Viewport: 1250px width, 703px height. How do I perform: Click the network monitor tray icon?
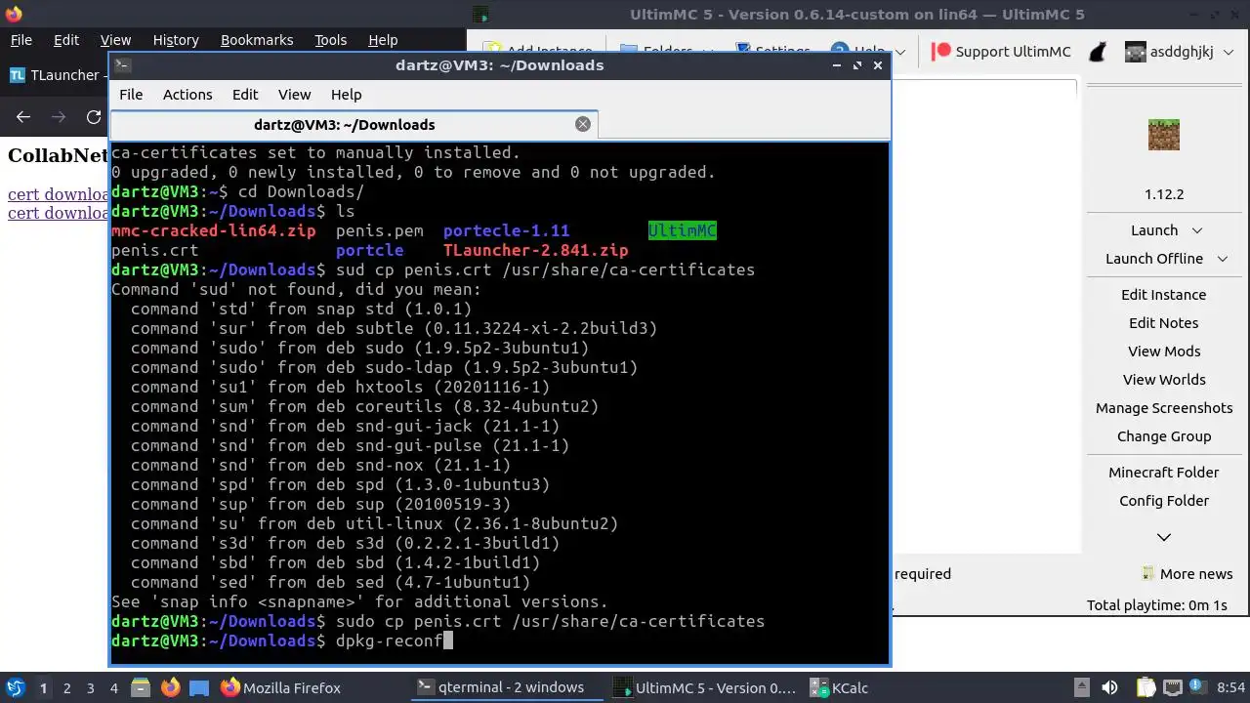1172,688
